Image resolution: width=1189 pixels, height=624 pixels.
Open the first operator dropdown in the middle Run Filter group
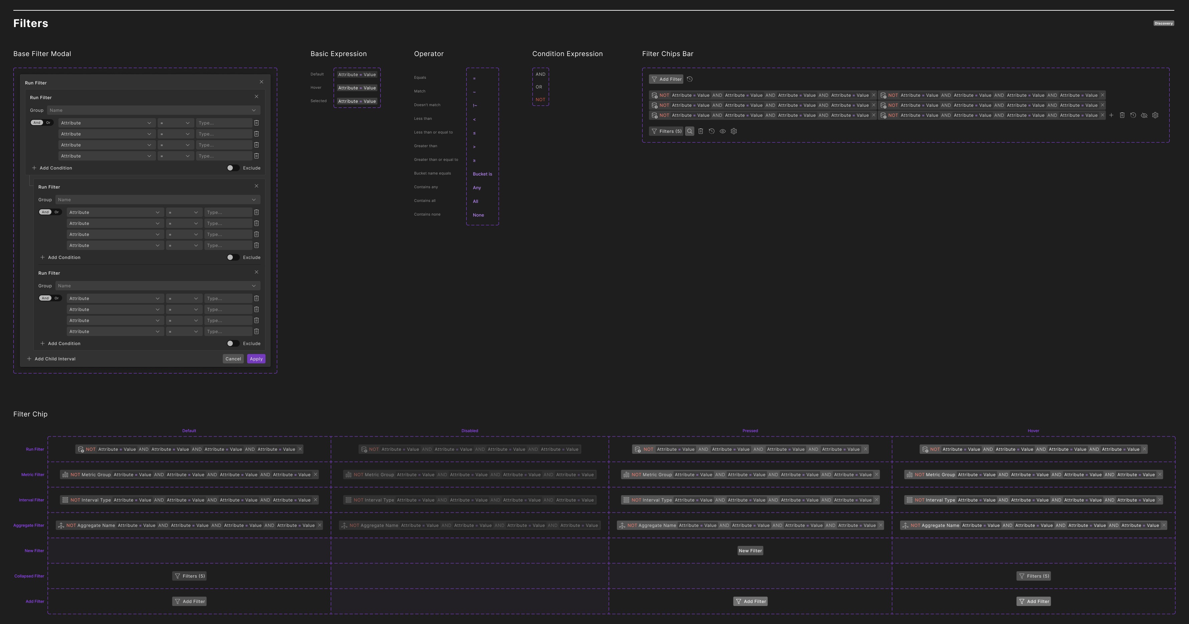184,212
